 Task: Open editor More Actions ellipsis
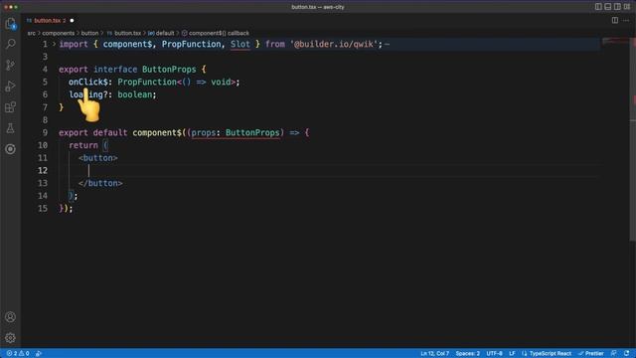pyautogui.click(x=626, y=20)
